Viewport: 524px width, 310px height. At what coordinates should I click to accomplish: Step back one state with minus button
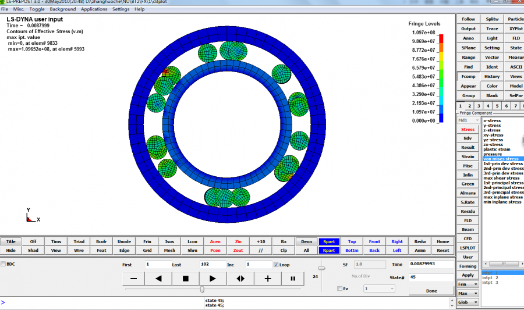tap(134, 279)
